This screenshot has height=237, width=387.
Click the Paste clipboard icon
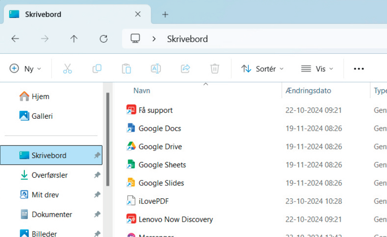pos(126,69)
